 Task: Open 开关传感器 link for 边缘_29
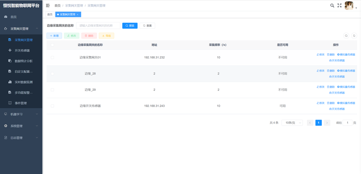point(337,93)
